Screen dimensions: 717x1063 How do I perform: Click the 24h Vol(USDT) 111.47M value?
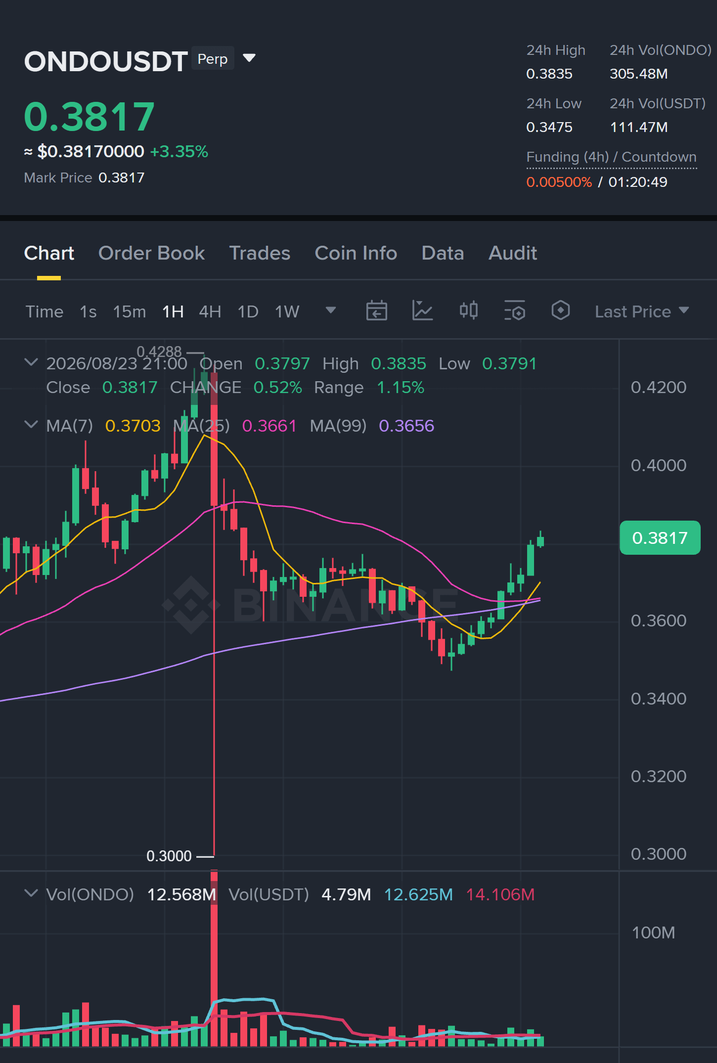click(x=639, y=127)
